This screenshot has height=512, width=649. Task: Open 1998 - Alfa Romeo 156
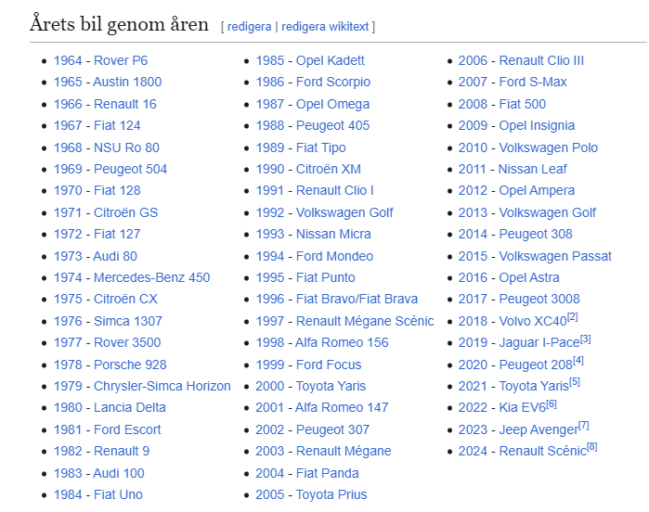(x=322, y=342)
